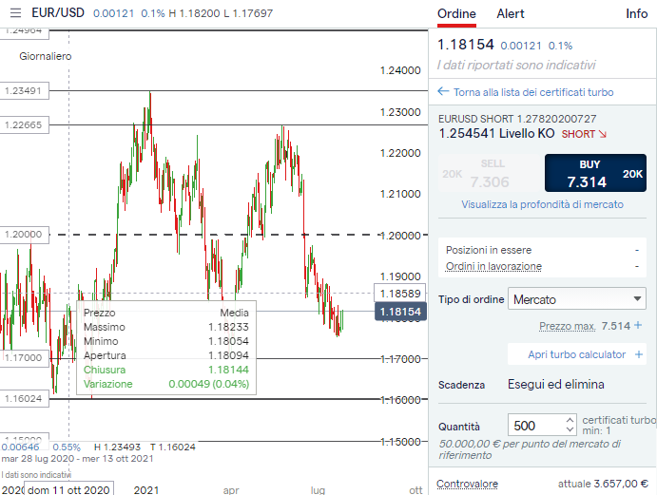Switch to the Alert tab
This screenshot has width=657, height=495.
pyautogui.click(x=511, y=13)
